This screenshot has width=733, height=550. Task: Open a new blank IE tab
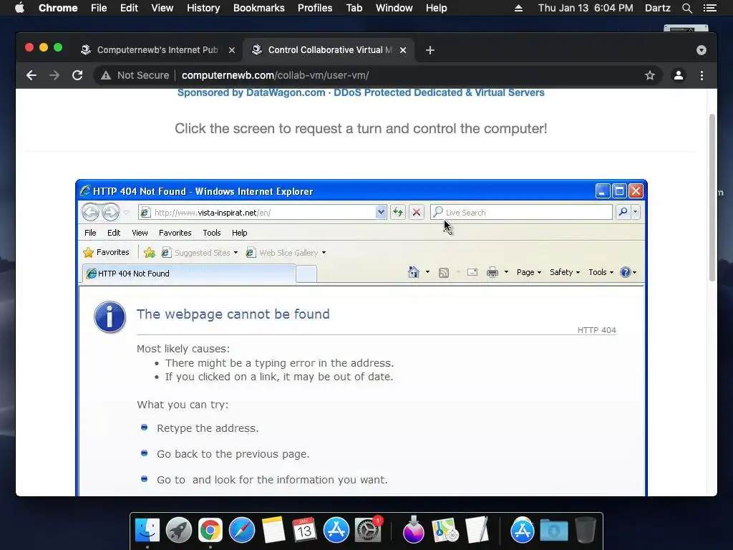pos(306,274)
